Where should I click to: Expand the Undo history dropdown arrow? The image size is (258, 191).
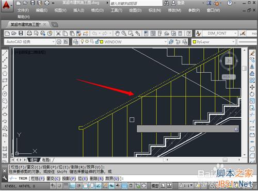[x=100, y=34]
